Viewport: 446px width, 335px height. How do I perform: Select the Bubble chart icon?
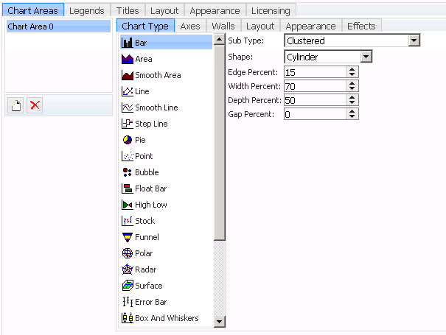point(127,172)
